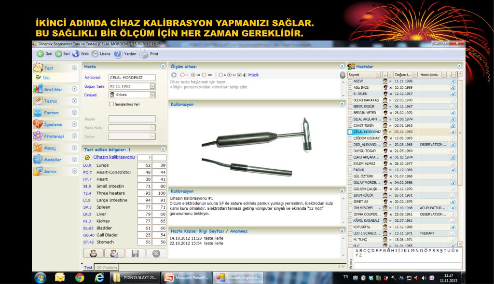Click the A icon in ASEW row
This screenshot has width=494, height=284.
pyautogui.click(x=453, y=81)
